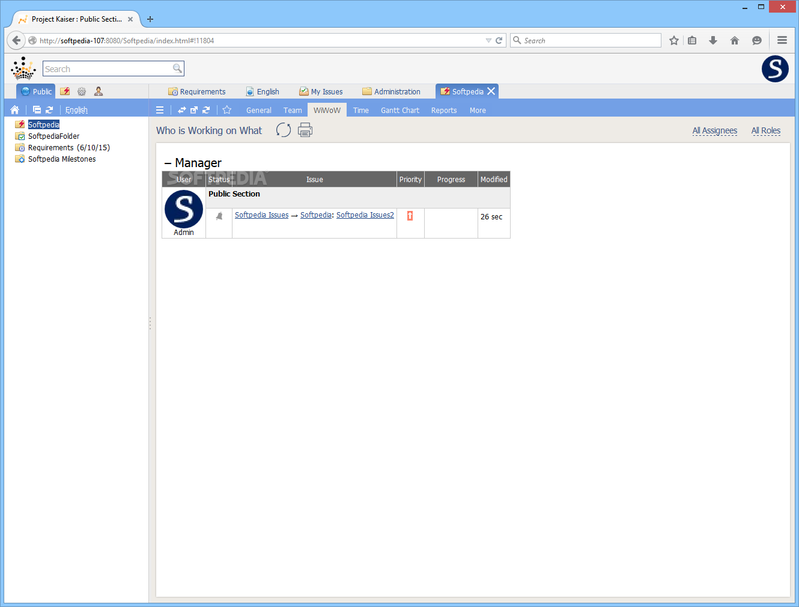The height and width of the screenshot is (607, 799).
Task: Close the Softpedia tab with X
Action: (491, 91)
